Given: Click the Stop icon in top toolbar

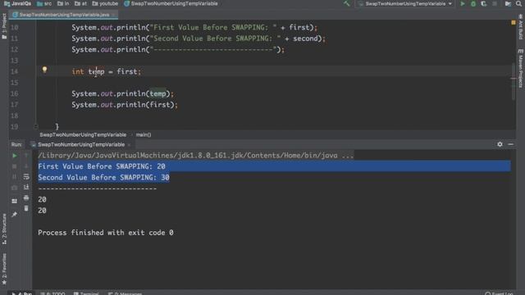Looking at the screenshot, I should (495, 3).
